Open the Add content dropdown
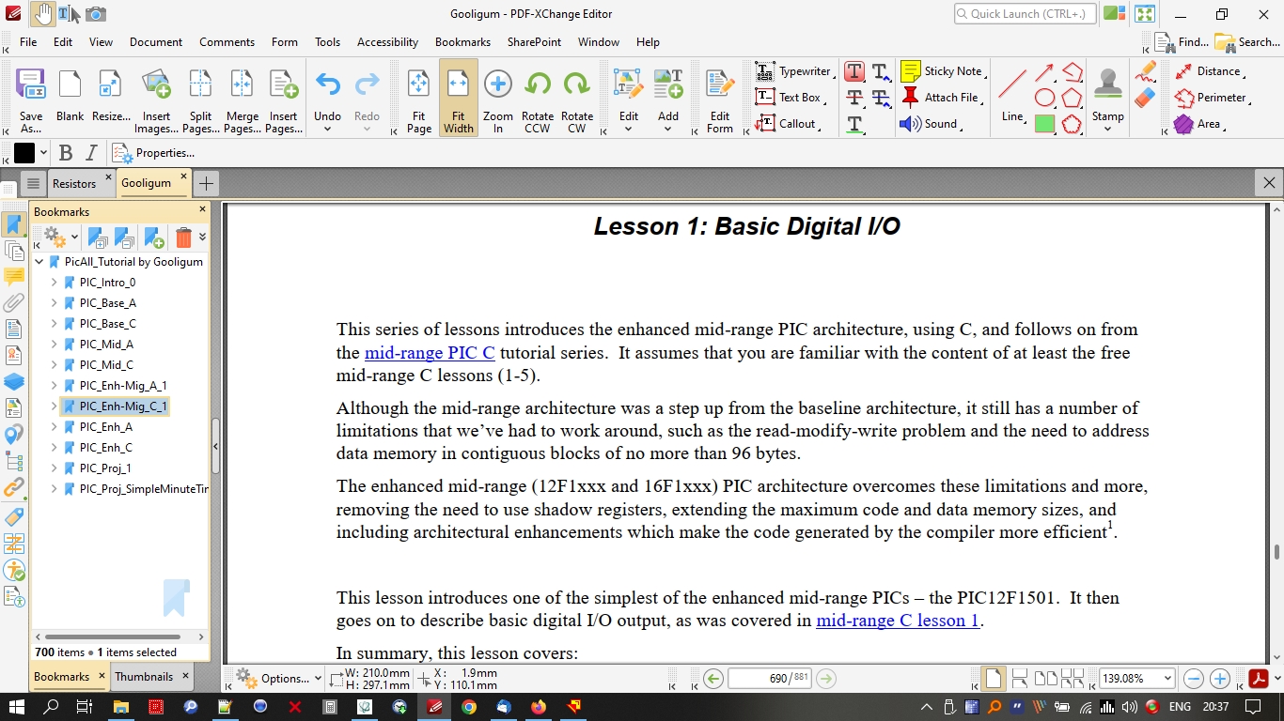Screen dimensions: 1284x721 tap(668, 130)
